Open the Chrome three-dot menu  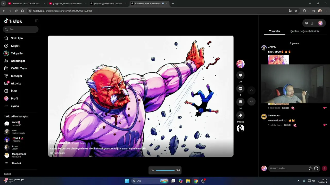(x=326, y=11)
